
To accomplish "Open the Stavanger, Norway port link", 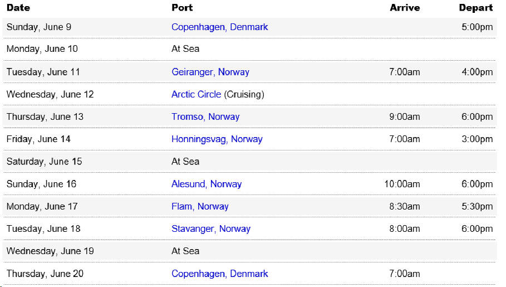I will click(211, 229).
